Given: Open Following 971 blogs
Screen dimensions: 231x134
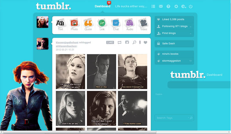Looking at the screenshot, I should point(174,26).
